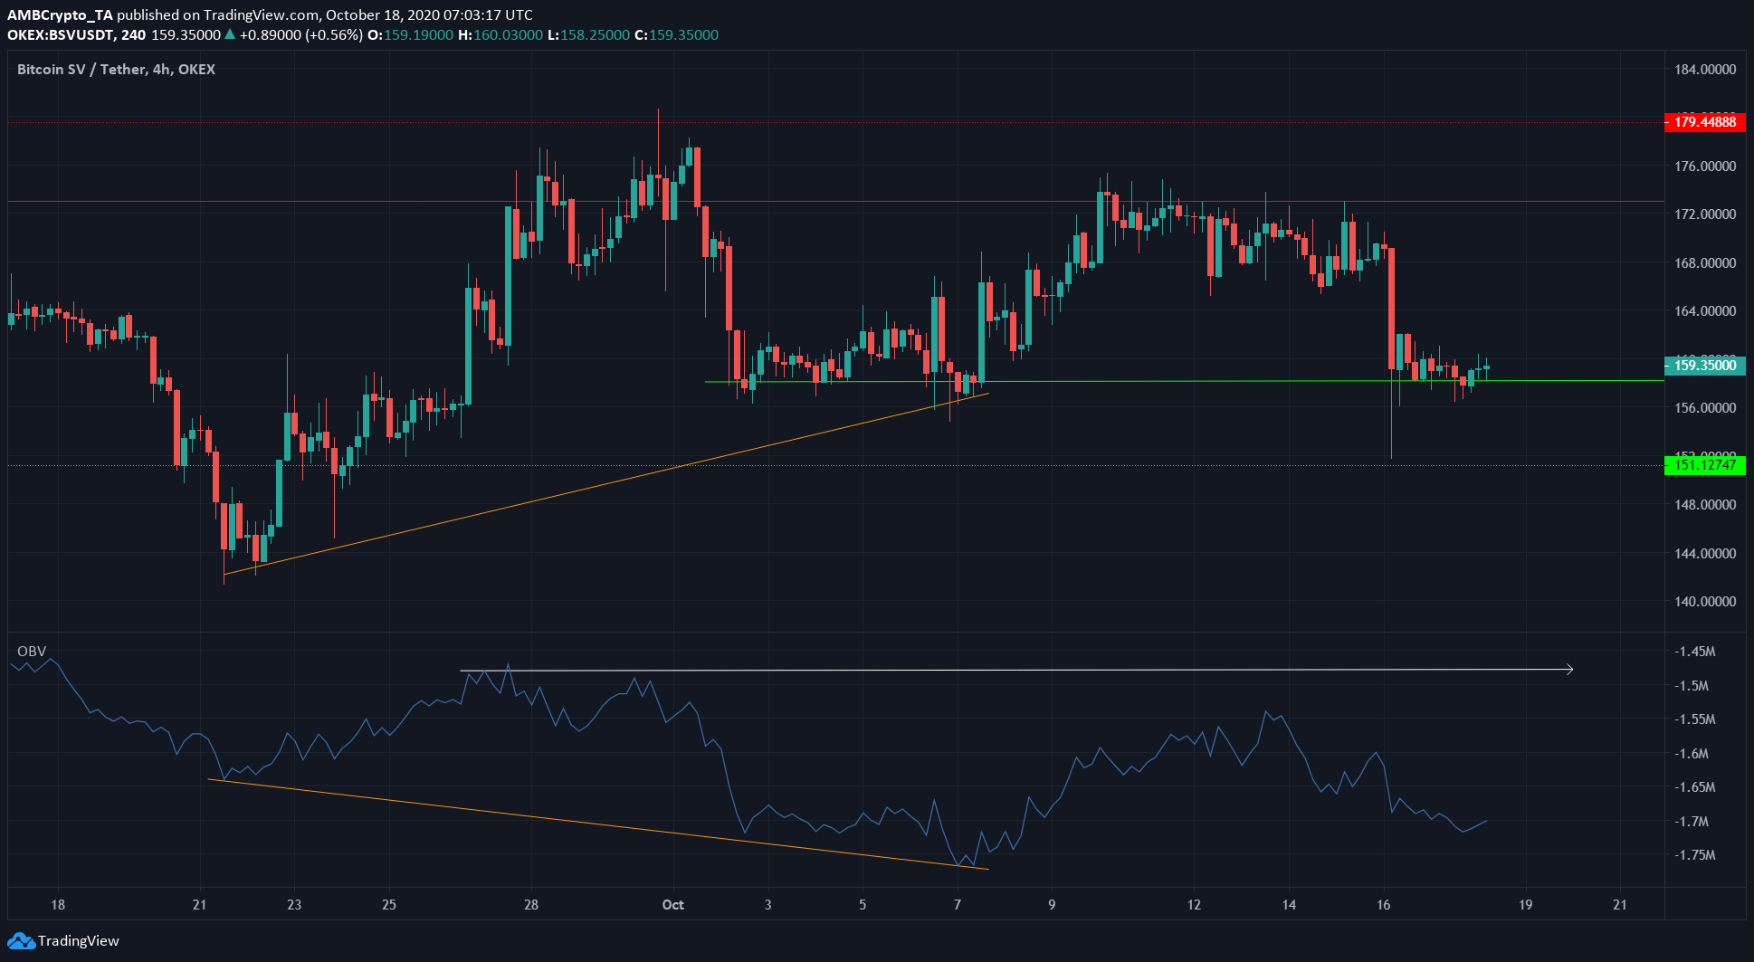
Task: Click the 3 date label on time axis
Action: (x=768, y=905)
